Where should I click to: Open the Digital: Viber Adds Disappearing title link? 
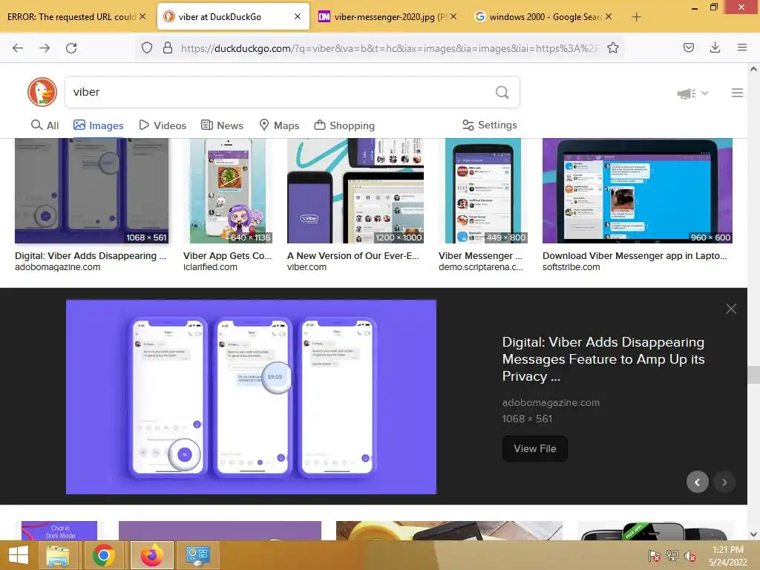(x=603, y=359)
